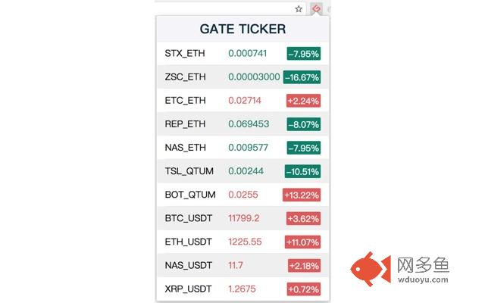
Task: Click the +13.22% change badge
Action: pyautogui.click(x=302, y=195)
